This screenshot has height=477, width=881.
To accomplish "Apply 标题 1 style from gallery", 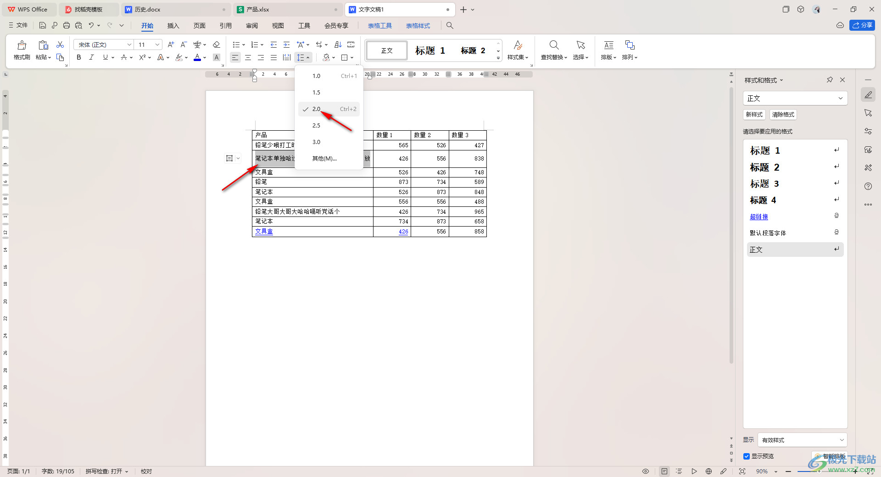I will coord(430,50).
